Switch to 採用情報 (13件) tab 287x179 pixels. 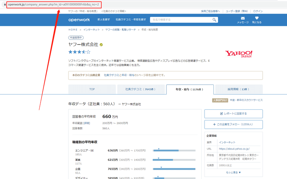click(x=239, y=89)
